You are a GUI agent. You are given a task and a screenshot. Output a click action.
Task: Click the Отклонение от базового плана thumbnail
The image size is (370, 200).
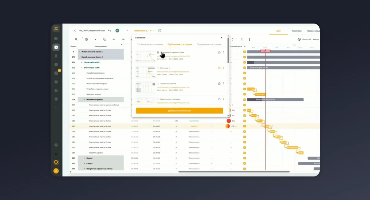146,56
